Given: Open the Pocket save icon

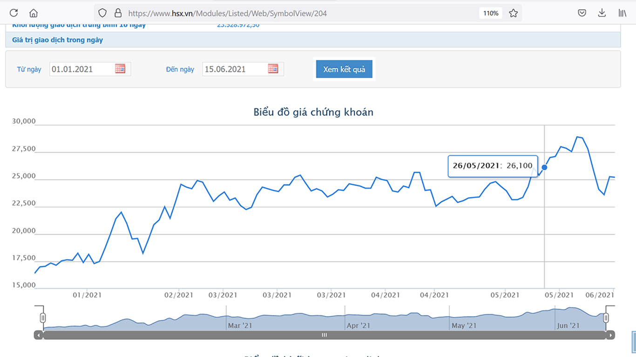Looking at the screenshot, I should click(x=582, y=13).
